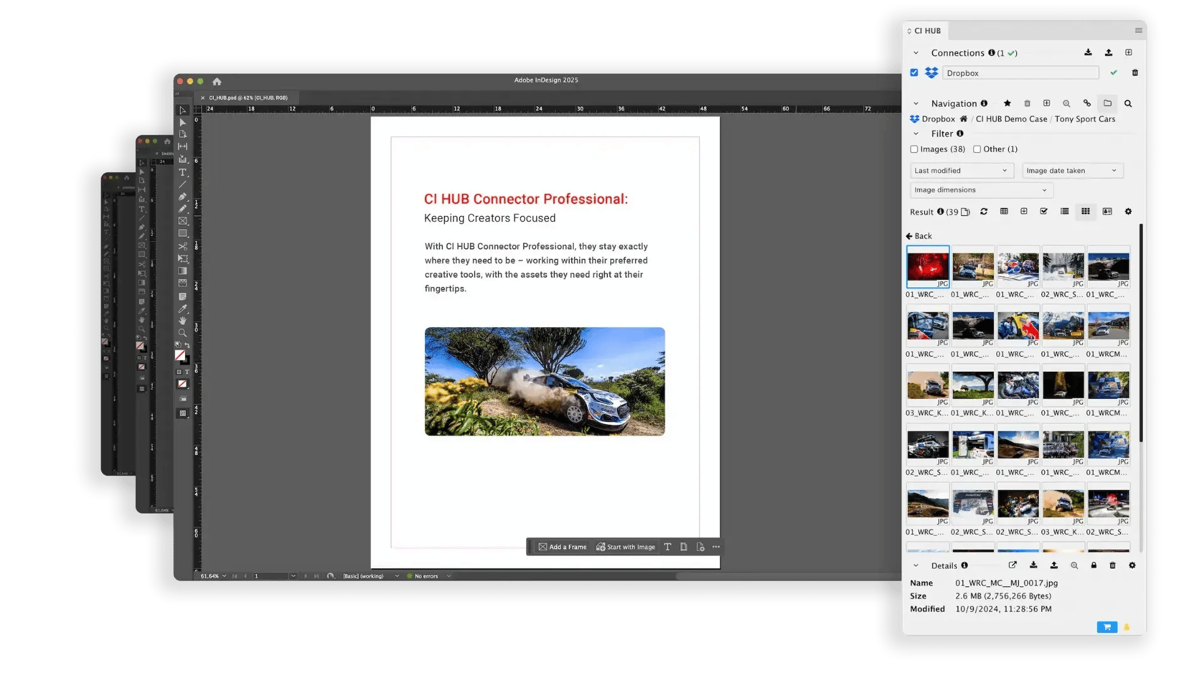Select the Line tool

coord(183,185)
